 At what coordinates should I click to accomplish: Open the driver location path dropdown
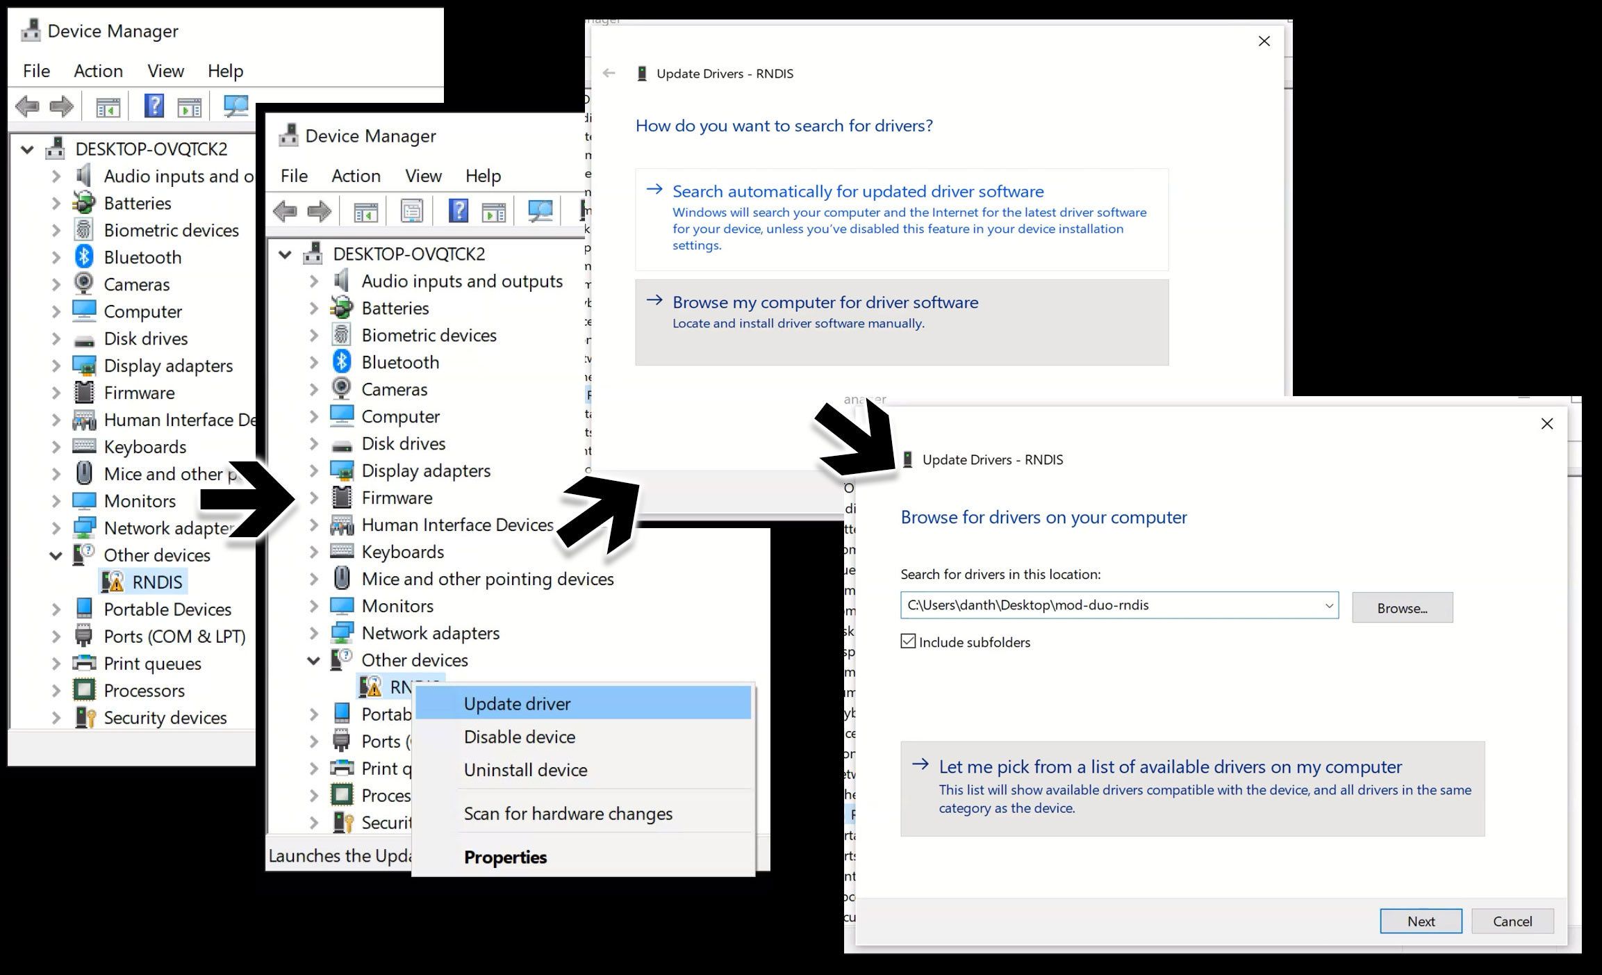1328,605
